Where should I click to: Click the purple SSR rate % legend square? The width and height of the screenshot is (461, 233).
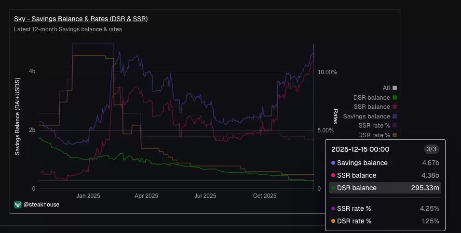pos(395,126)
